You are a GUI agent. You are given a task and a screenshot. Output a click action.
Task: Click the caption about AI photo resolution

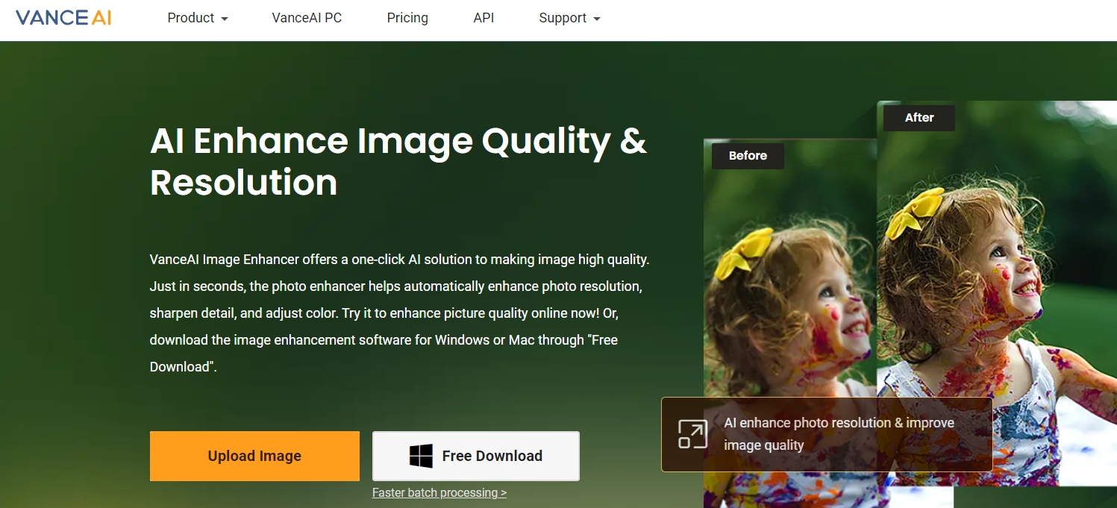[x=839, y=434]
